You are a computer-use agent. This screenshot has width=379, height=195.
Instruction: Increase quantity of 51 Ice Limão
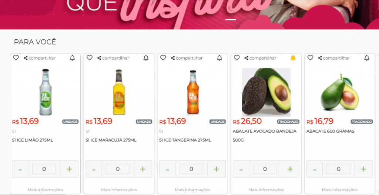69,169
